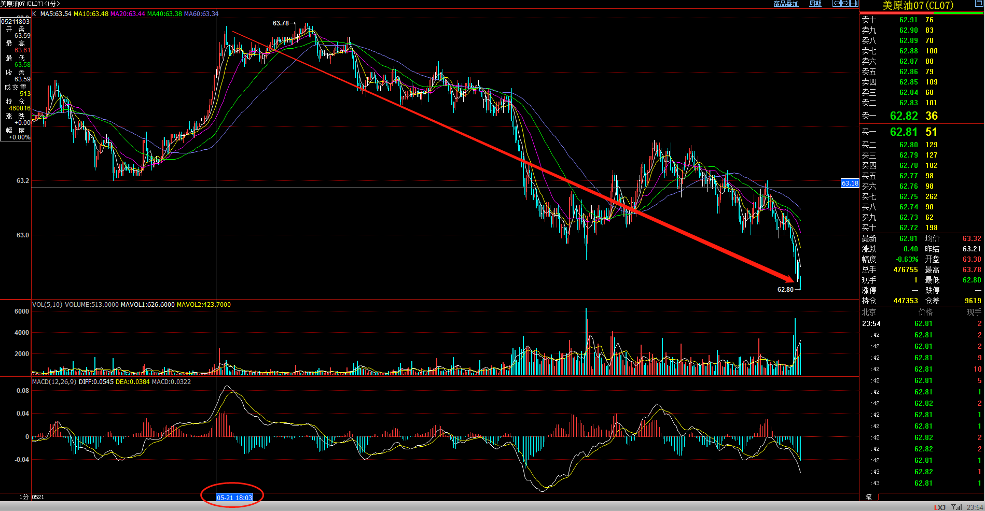Image resolution: width=985 pixels, height=511 pixels.
Task: Select the MA10:63.48 indicator label
Action: coord(91,14)
